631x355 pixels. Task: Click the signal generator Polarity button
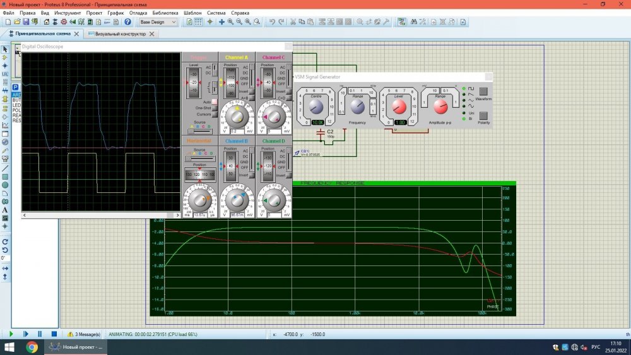(x=483, y=115)
